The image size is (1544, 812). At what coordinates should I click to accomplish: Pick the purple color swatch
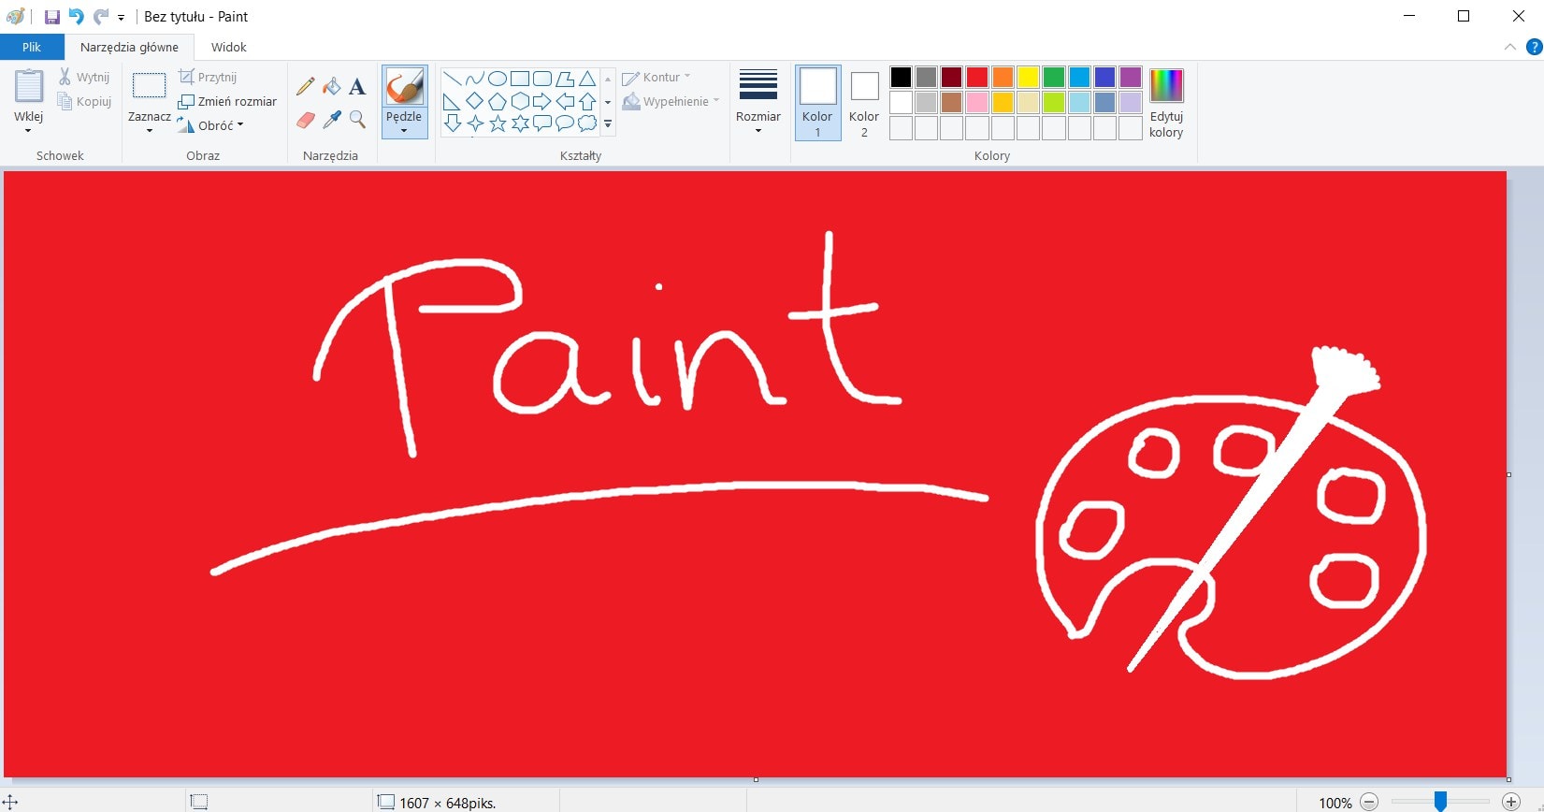(1131, 77)
